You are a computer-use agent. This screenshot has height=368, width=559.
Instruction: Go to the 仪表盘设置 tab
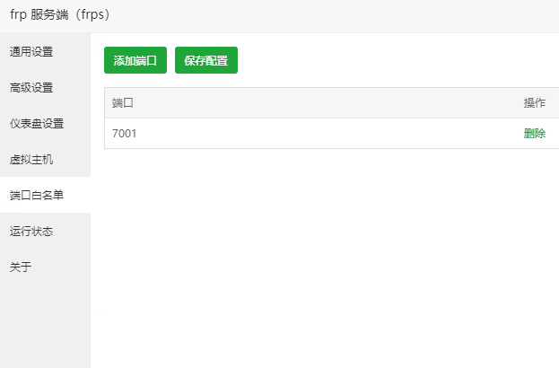pos(37,123)
